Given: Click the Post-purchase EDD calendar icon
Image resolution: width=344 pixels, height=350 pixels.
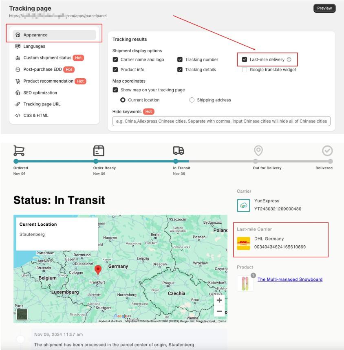Looking at the screenshot, I should pos(18,69).
